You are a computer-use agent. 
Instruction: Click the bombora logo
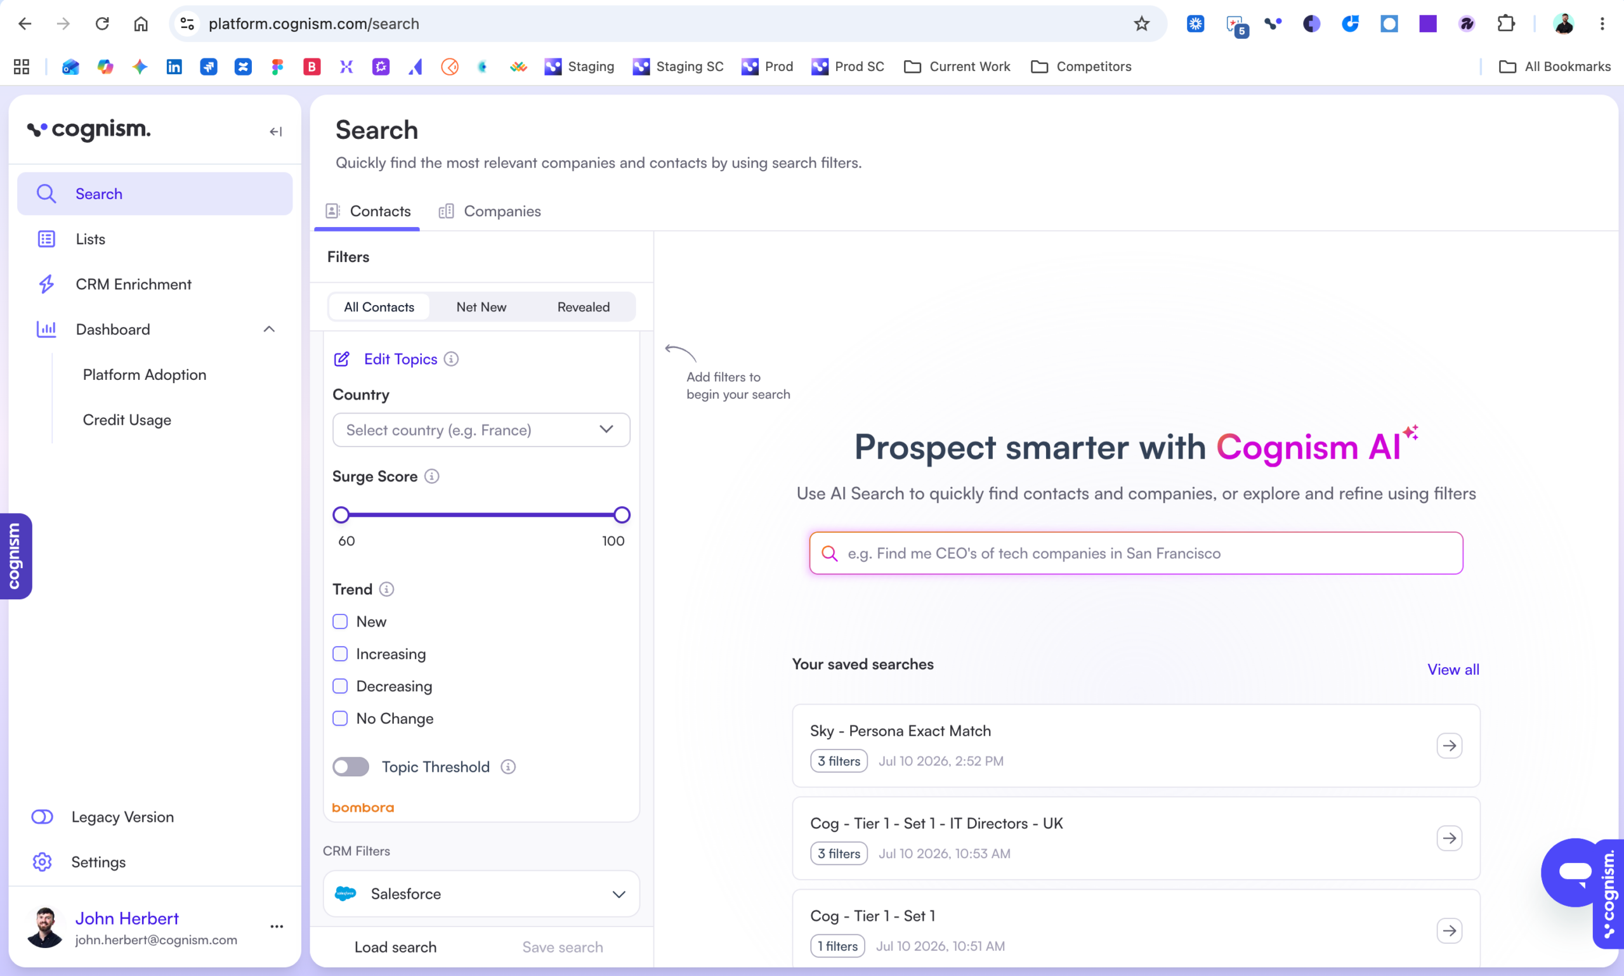click(x=362, y=808)
